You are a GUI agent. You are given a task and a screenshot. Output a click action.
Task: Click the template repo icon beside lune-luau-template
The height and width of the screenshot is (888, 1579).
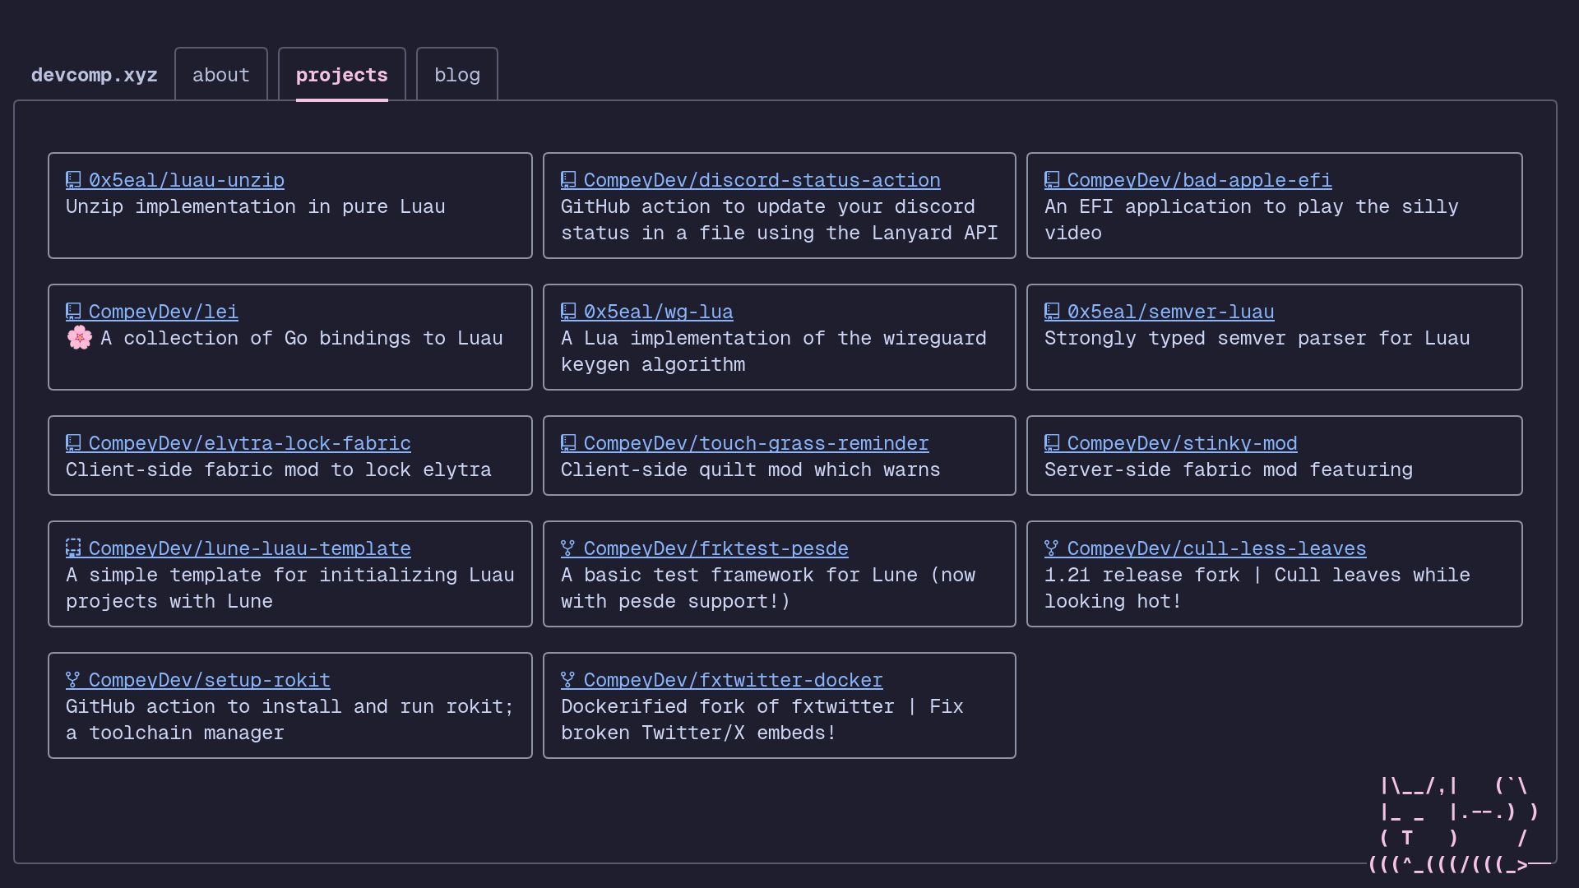pos(73,548)
